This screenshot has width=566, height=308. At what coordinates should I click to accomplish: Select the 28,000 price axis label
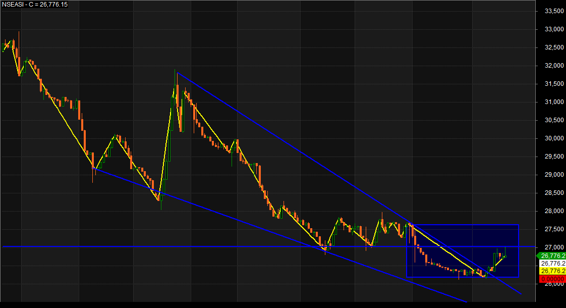pos(554,211)
